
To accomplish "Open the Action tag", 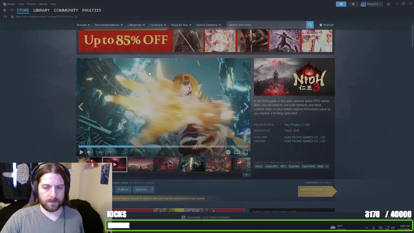I will [x=259, y=166].
